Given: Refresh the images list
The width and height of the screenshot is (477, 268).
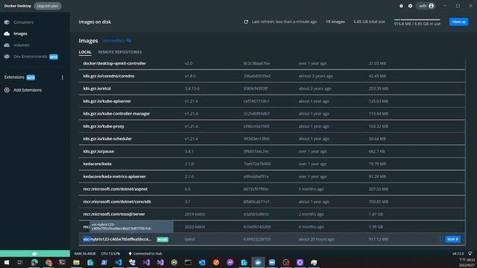Looking at the screenshot, I should click(x=246, y=22).
